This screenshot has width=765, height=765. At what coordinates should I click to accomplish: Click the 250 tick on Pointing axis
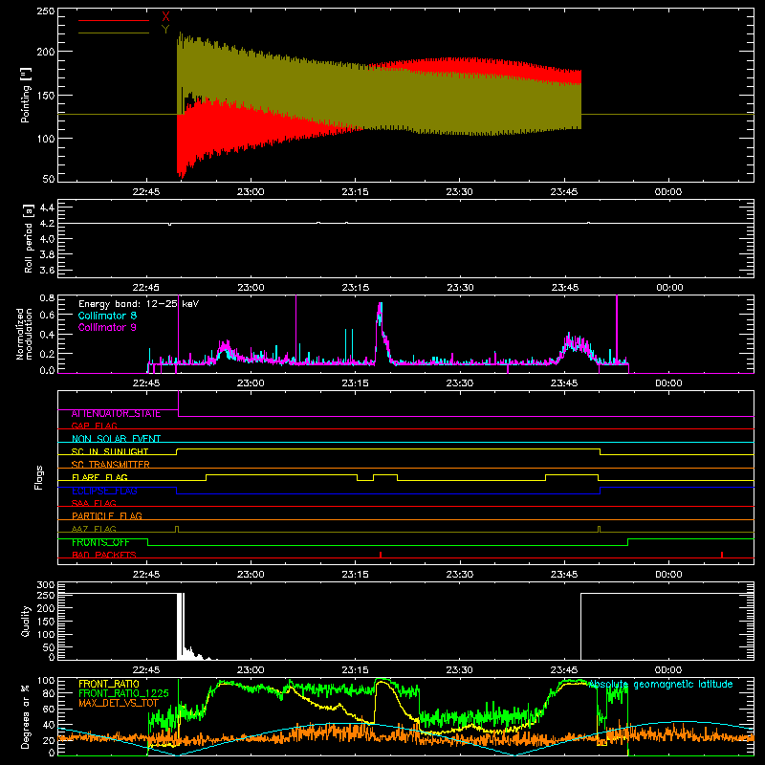(45, 11)
